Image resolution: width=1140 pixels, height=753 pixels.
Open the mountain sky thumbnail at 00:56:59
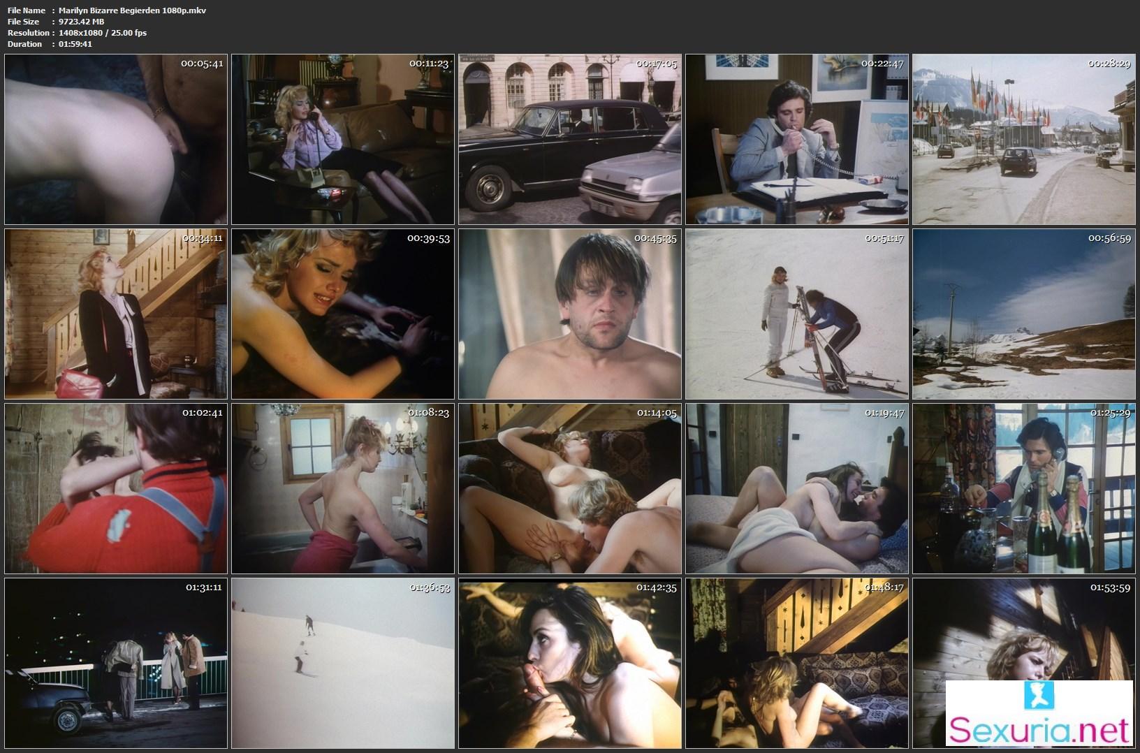click(x=1023, y=314)
